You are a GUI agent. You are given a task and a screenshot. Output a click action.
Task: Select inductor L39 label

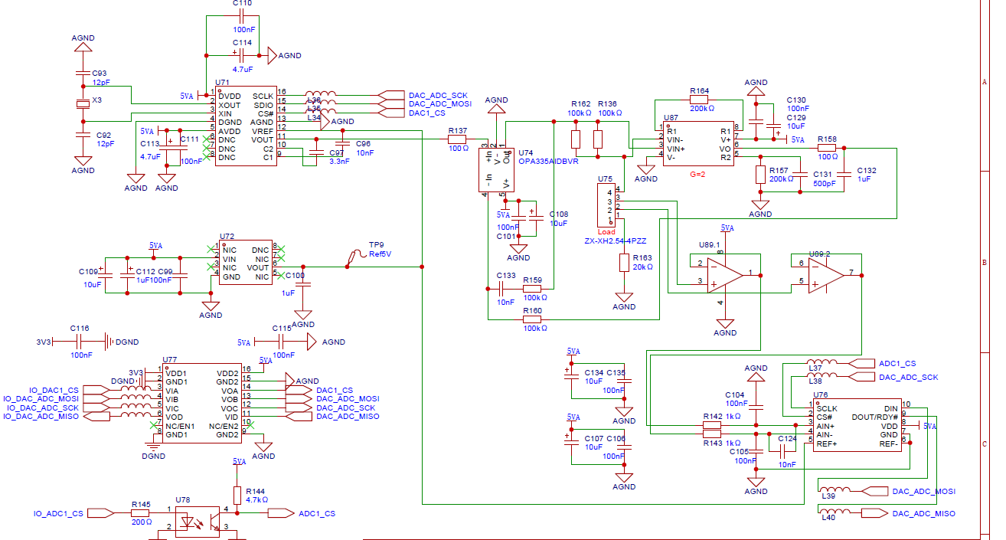[828, 496]
